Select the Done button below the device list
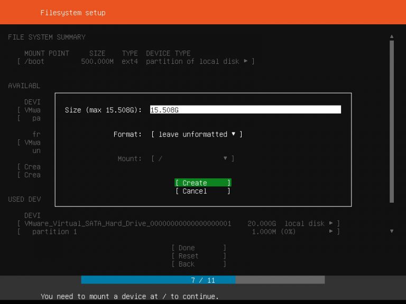 coord(199,248)
